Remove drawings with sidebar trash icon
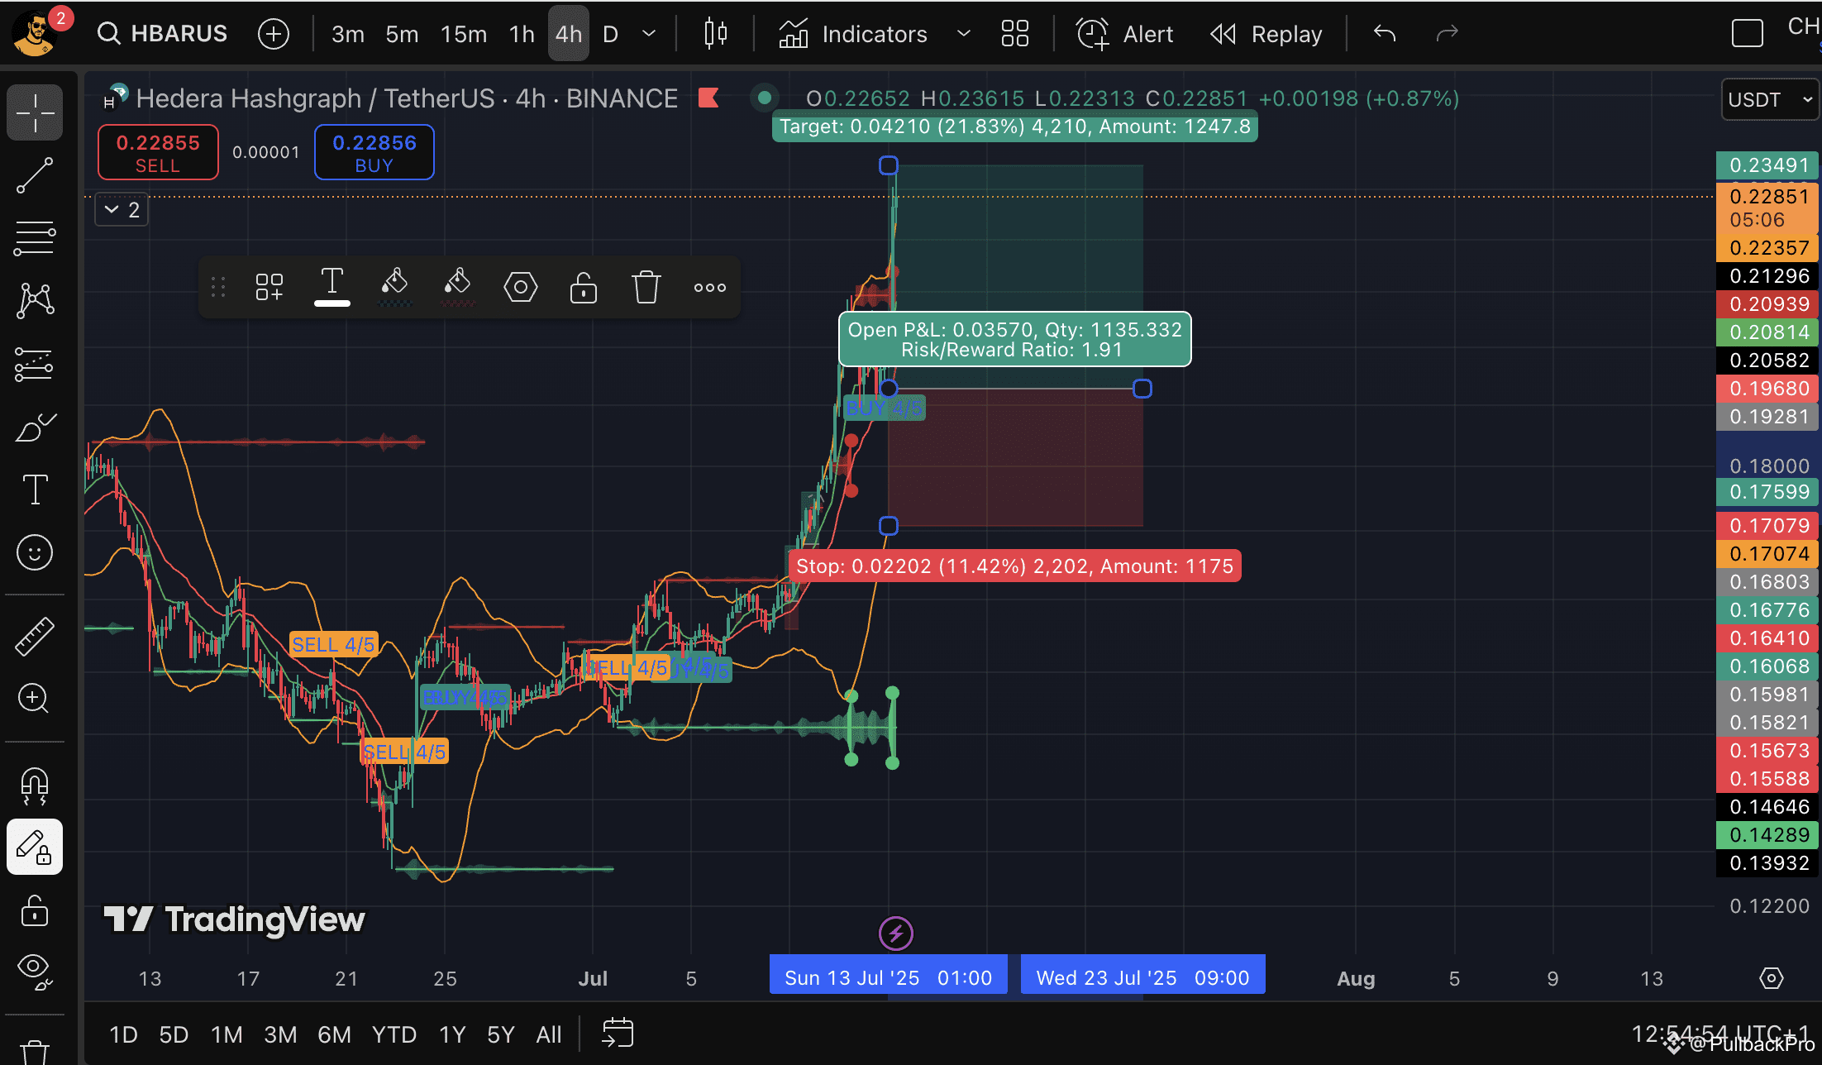 point(35,1050)
